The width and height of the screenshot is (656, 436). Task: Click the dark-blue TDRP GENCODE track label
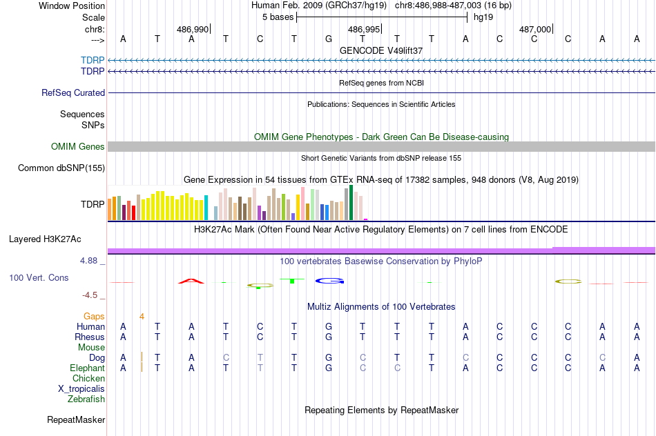(x=93, y=72)
